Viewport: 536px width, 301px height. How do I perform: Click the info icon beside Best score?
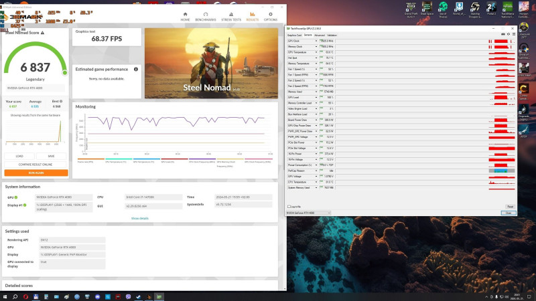click(61, 102)
